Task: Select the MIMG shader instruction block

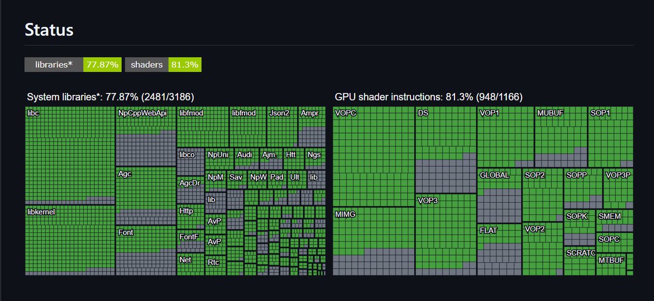Action: click(x=373, y=241)
